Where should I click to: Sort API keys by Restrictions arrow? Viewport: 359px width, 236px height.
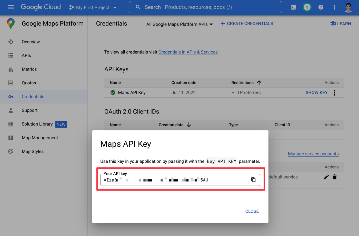(x=259, y=83)
